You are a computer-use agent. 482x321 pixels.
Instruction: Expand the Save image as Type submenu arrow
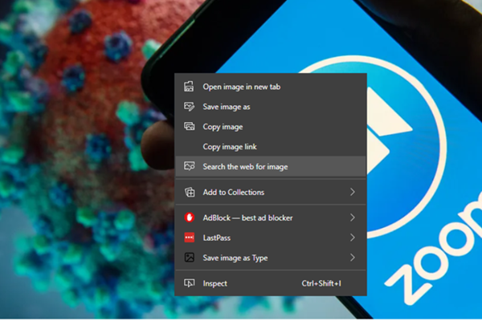point(353,258)
